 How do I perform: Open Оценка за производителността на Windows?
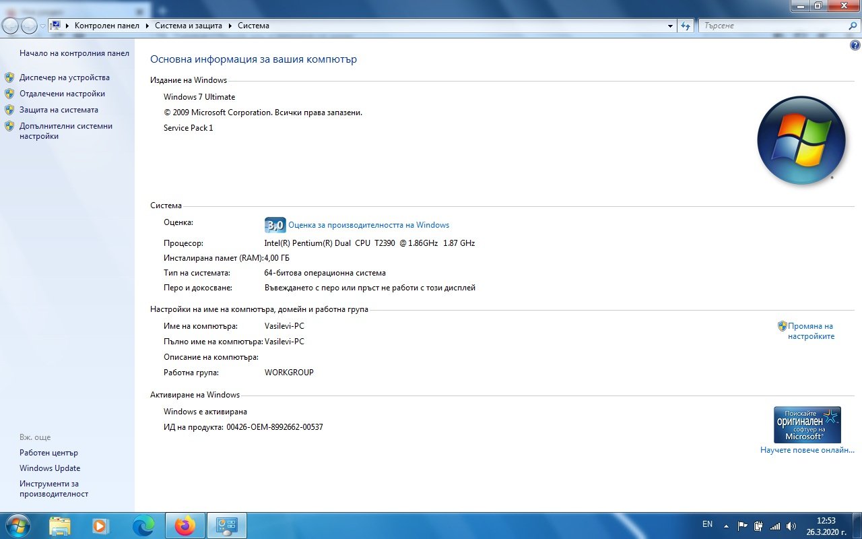[368, 225]
